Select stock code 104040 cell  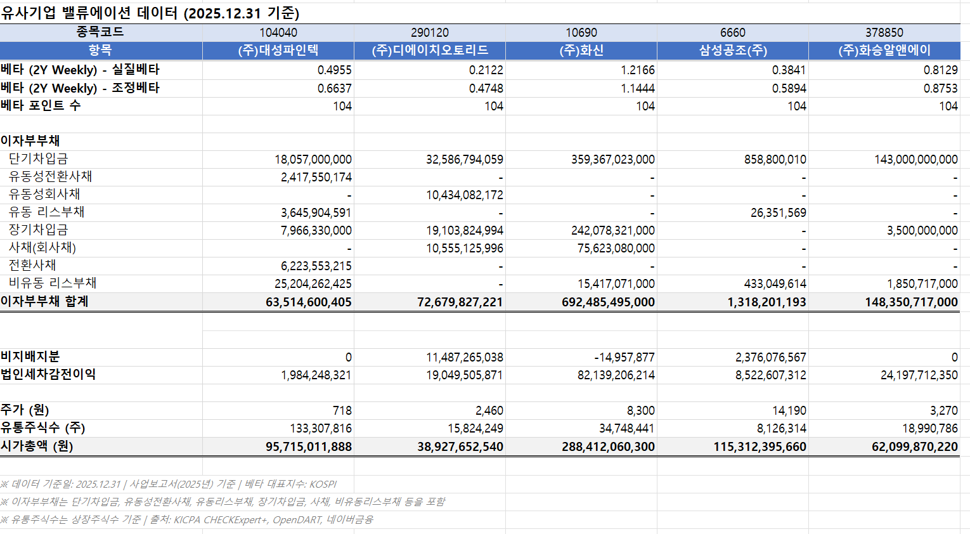click(x=278, y=32)
